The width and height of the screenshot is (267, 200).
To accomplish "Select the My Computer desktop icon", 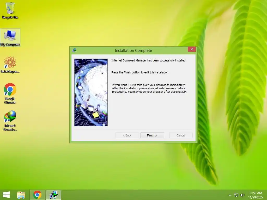I will pos(10,37).
